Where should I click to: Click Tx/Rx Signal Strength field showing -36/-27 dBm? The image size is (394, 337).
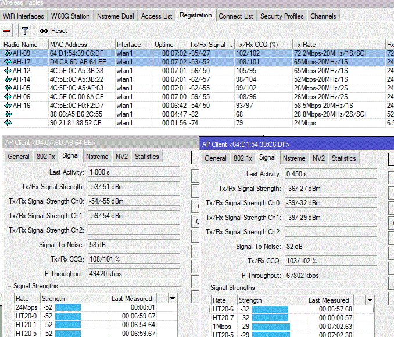pos(331,189)
